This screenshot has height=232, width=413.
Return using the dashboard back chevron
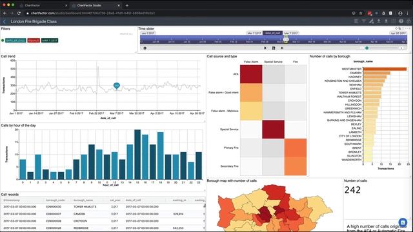[5, 21]
